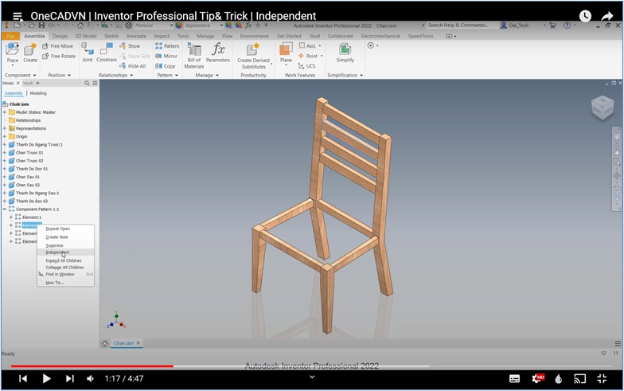This screenshot has width=624, height=391.
Task: Expand the Representations node
Action: (x=5, y=129)
